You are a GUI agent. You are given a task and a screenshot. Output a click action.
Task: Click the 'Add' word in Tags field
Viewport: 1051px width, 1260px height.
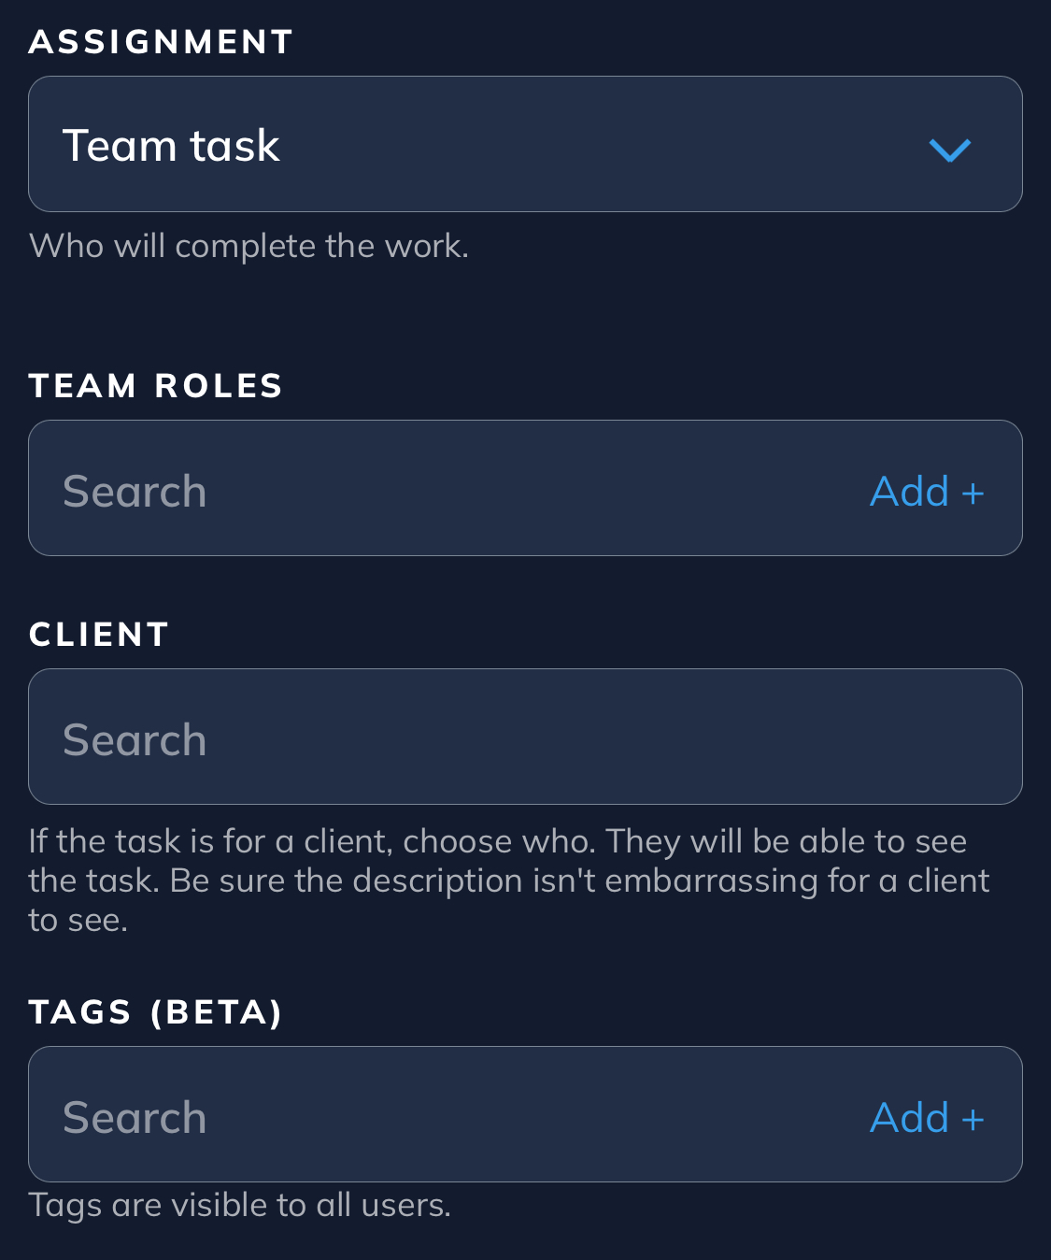coord(909,1118)
